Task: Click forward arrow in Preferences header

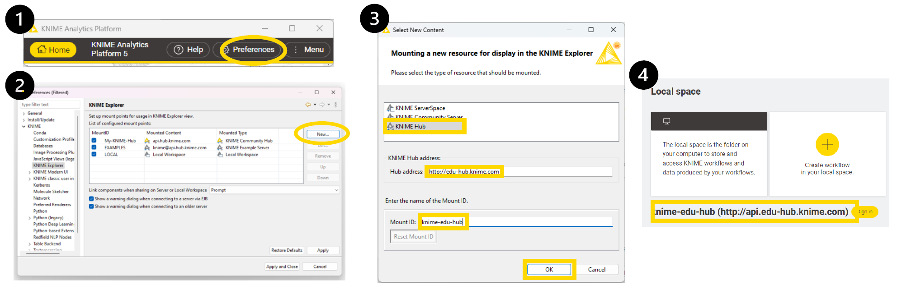Action: pyautogui.click(x=322, y=105)
